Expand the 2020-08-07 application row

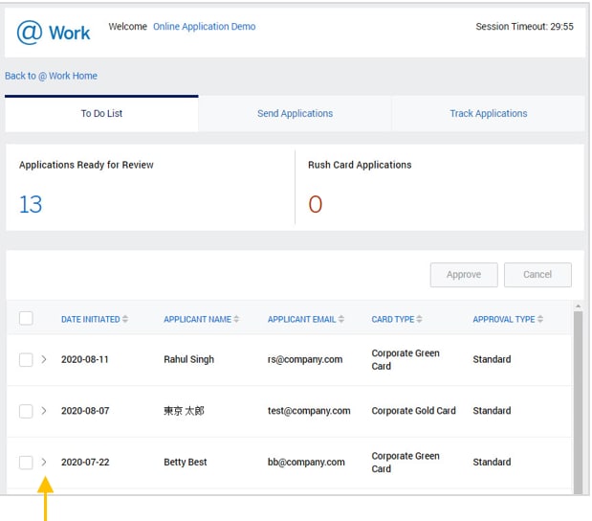pyautogui.click(x=44, y=411)
